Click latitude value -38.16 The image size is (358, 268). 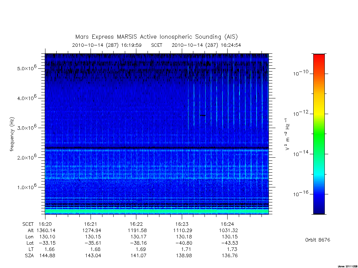pyautogui.click(x=138, y=243)
